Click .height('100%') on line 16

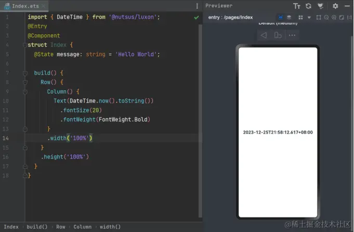click(x=65, y=157)
